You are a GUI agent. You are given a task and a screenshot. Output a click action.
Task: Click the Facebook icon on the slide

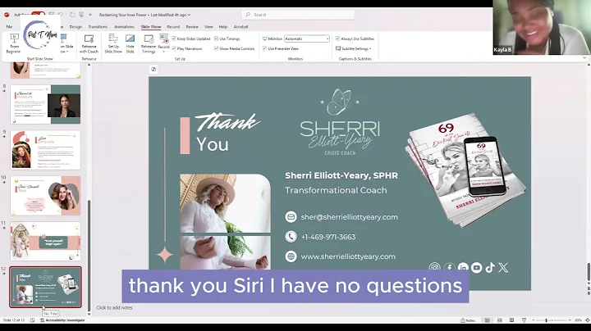point(449,267)
